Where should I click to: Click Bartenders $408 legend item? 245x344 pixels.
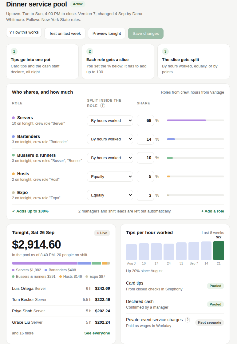point(60,270)
